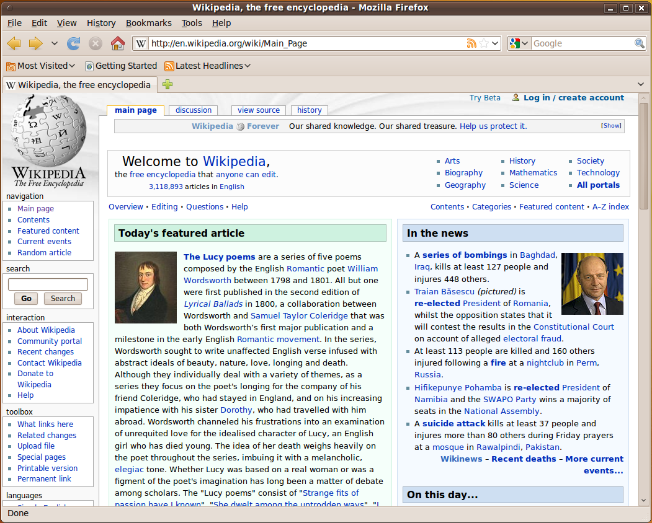Click the Forward arrow navigation button
Image resolution: width=652 pixels, height=523 pixels.
coord(35,43)
